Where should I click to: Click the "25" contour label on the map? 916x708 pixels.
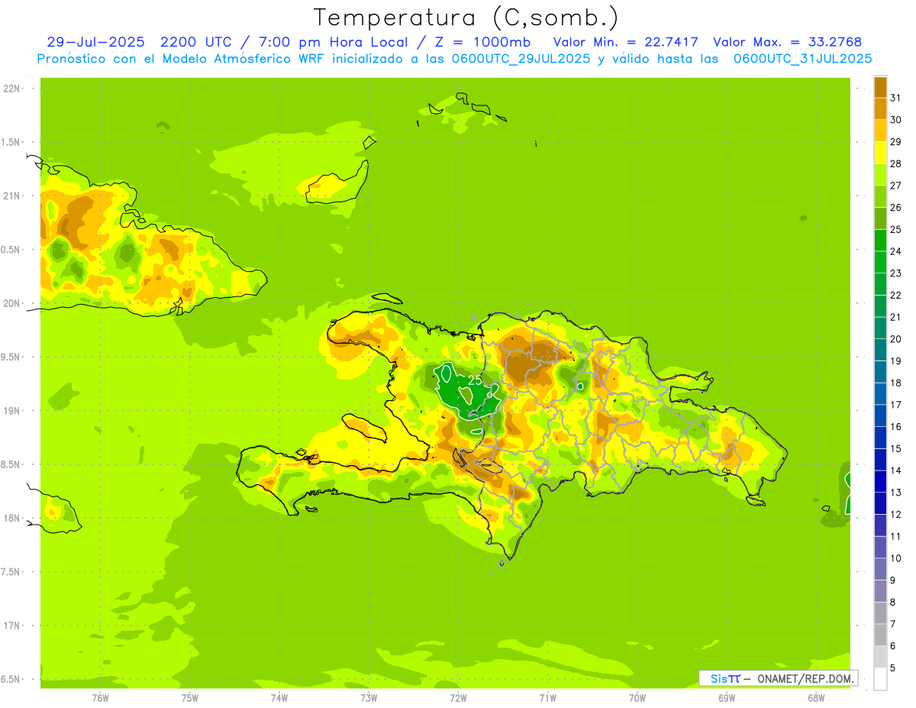point(475,380)
